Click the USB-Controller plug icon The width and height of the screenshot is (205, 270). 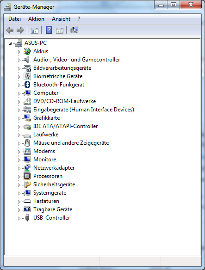point(27,218)
